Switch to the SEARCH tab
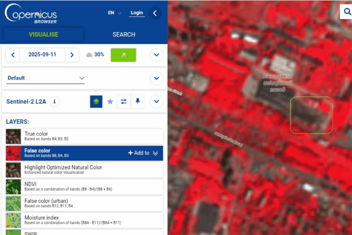This screenshot has height=235, width=352. click(x=124, y=34)
